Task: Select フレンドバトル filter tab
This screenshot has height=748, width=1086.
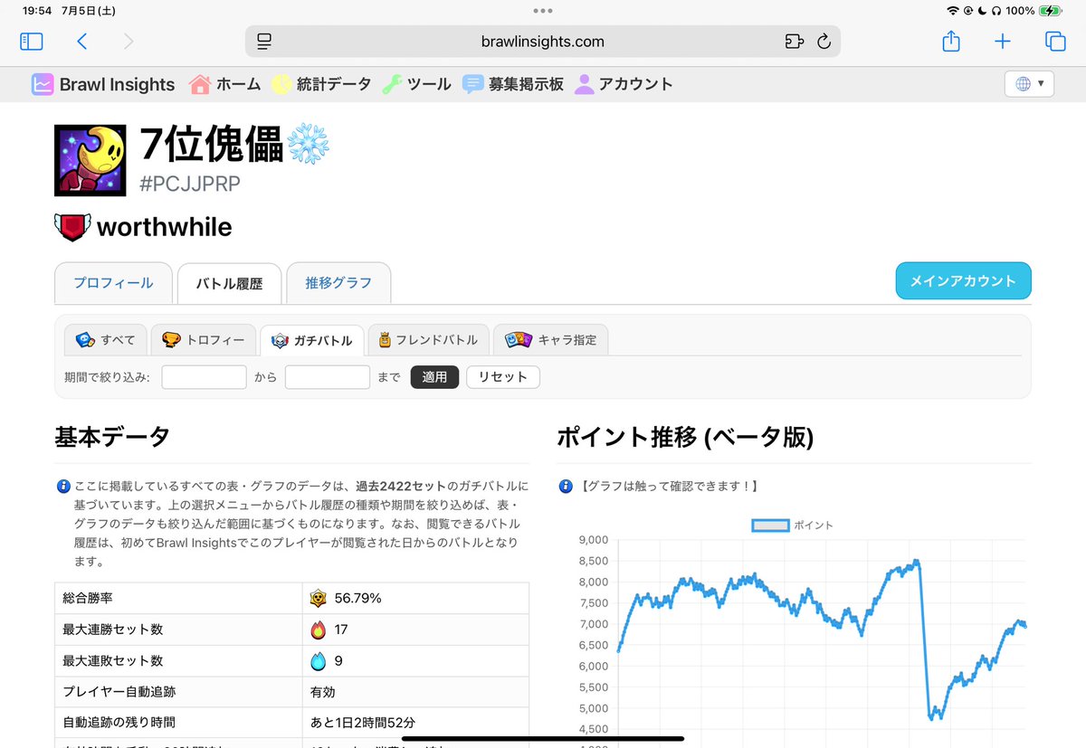Action: 429,340
